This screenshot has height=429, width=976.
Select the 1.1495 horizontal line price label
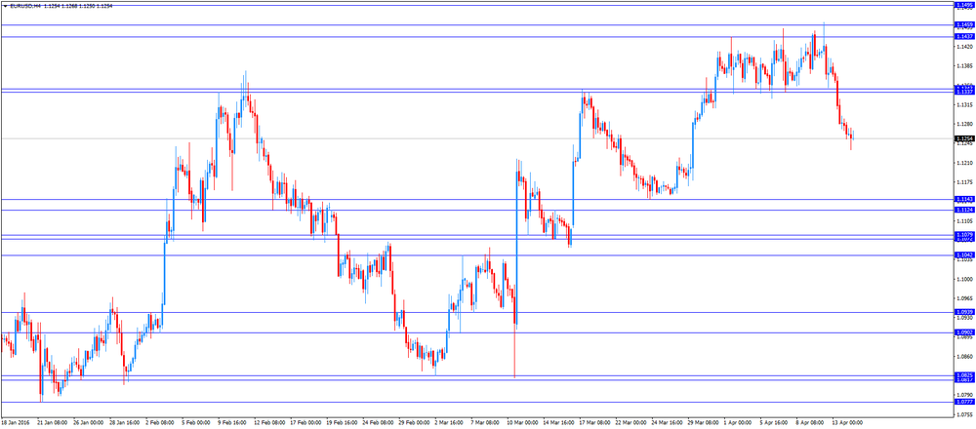(x=963, y=5)
